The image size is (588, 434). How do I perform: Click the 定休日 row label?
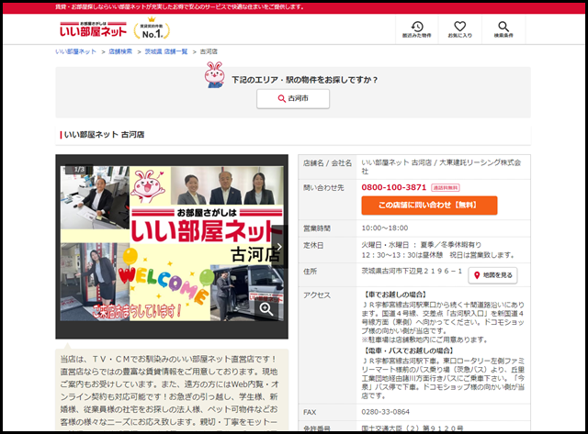pyautogui.click(x=313, y=246)
